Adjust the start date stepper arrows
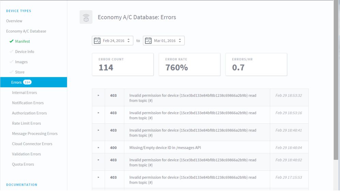This screenshot has width=341, height=192. [129, 41]
